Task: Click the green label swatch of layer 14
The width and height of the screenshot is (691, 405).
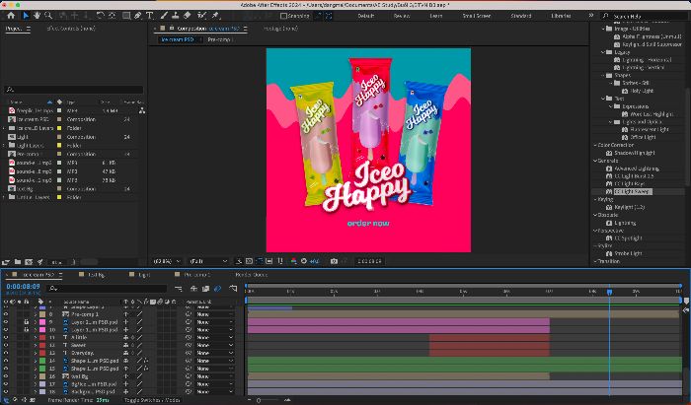Action: tap(42, 361)
